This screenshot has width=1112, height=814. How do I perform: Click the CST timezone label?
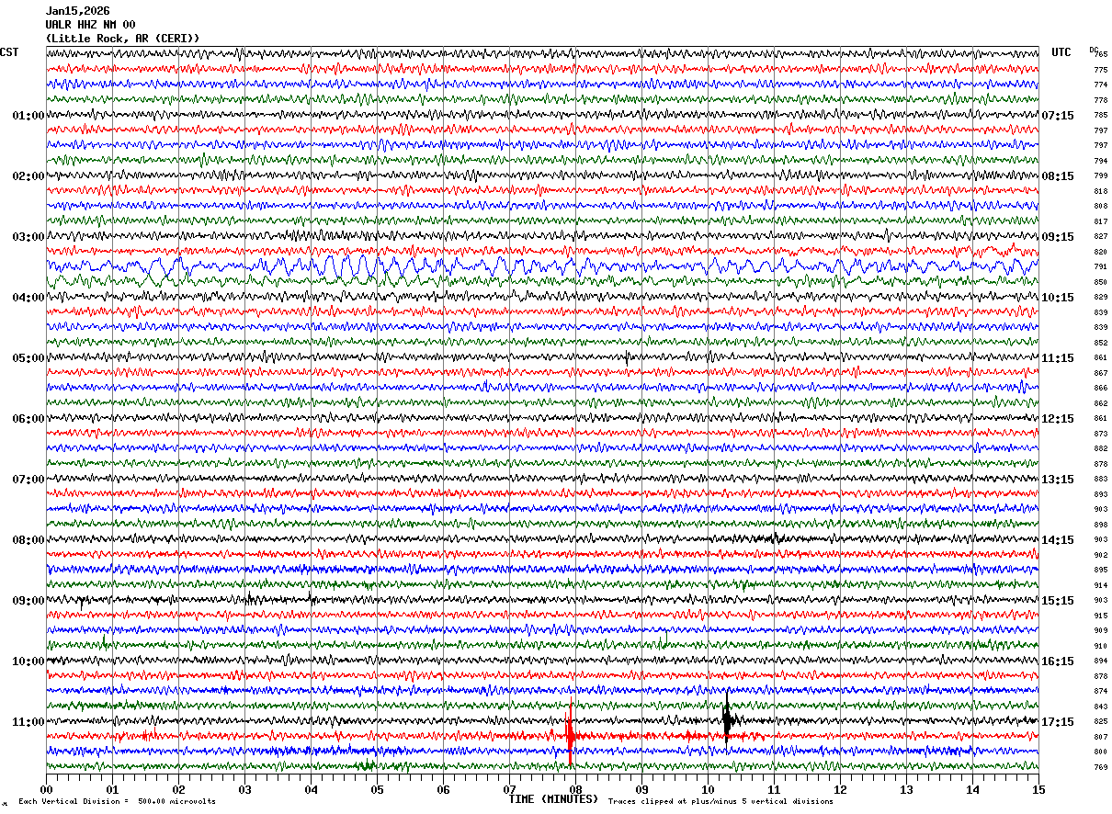(9, 52)
